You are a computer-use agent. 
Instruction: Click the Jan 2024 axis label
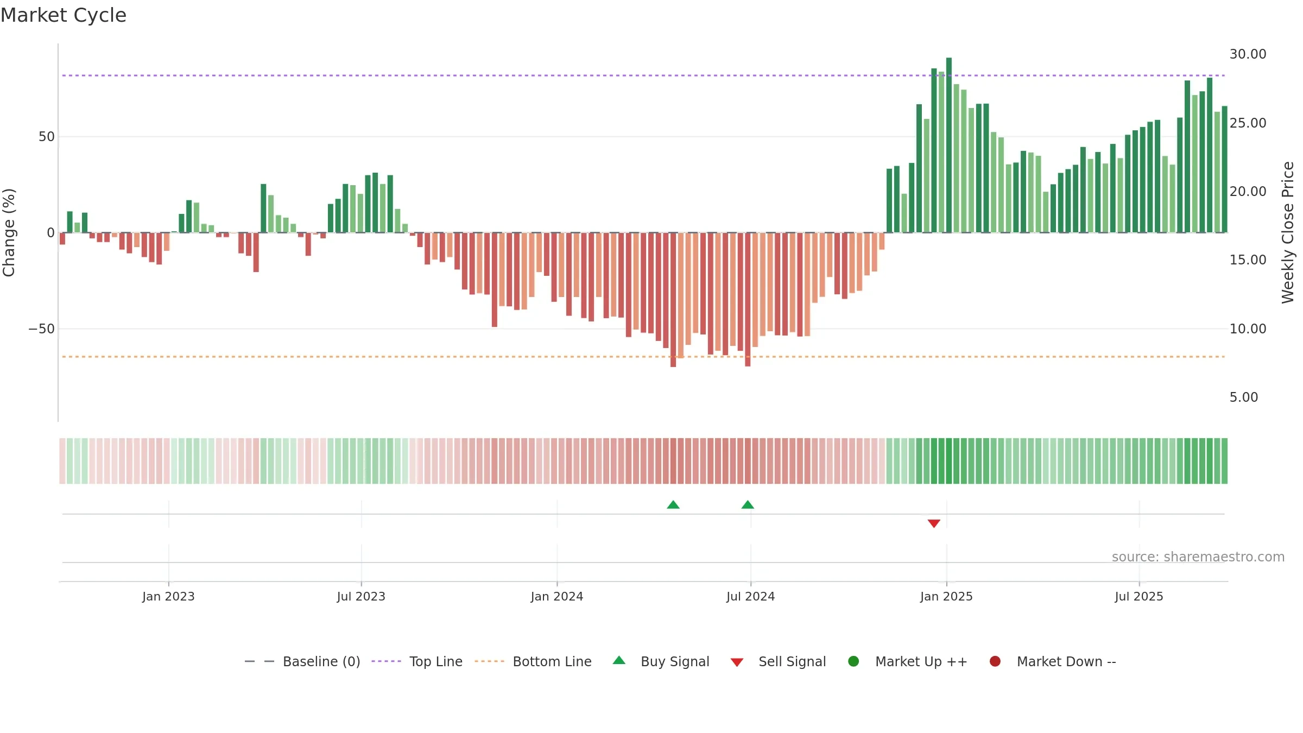pos(557,596)
